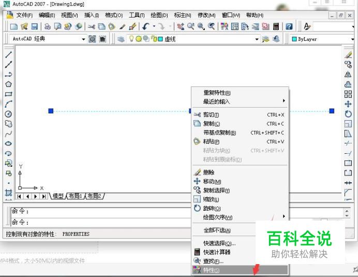
Task: Select the Mirror tool in modify toolbar
Action: pyautogui.click(x=348, y=74)
